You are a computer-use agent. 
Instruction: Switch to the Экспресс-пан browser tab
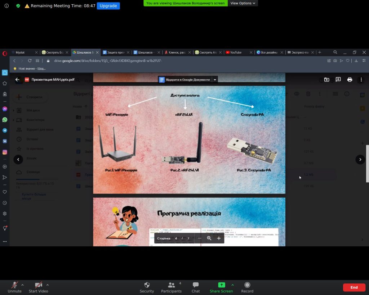tap(300, 53)
